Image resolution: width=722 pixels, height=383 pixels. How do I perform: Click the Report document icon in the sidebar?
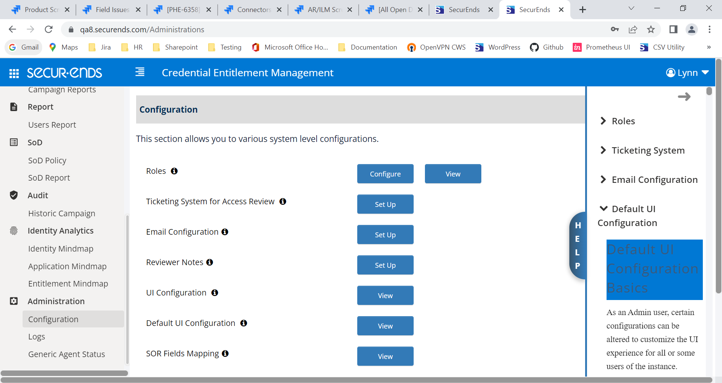pyautogui.click(x=14, y=107)
